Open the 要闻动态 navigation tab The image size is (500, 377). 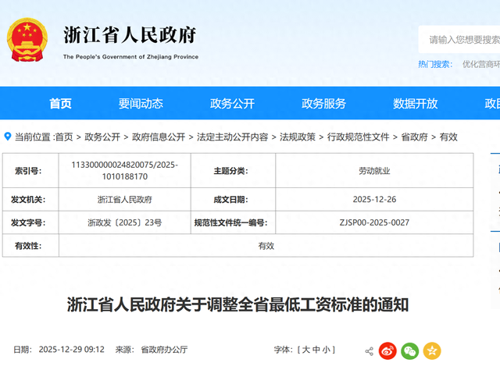point(141,104)
